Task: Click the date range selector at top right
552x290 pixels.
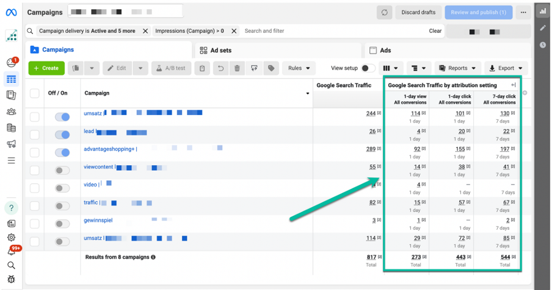Action: (488, 32)
